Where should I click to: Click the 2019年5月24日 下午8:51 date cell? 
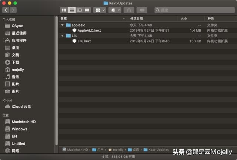[149, 30]
